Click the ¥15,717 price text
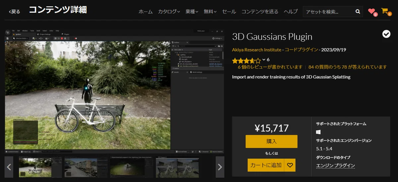Screen dimensions: 398x182 (271, 128)
